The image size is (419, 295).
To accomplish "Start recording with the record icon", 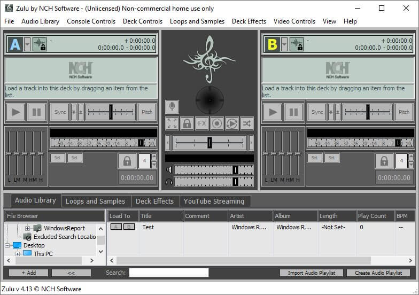I will (x=217, y=123).
